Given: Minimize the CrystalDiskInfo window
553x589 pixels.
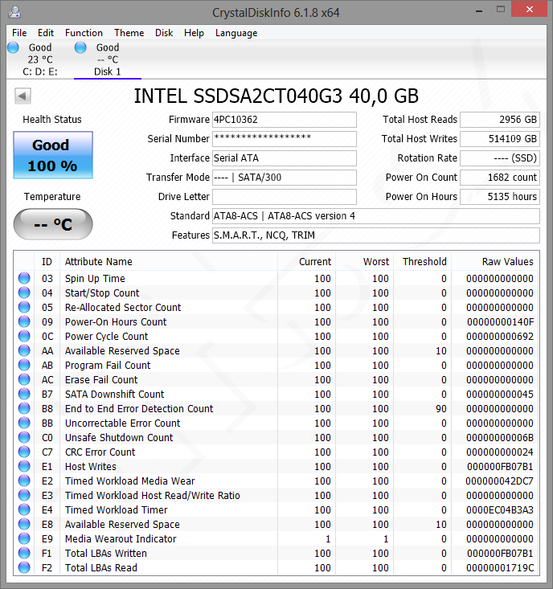Looking at the screenshot, I should point(479,11).
